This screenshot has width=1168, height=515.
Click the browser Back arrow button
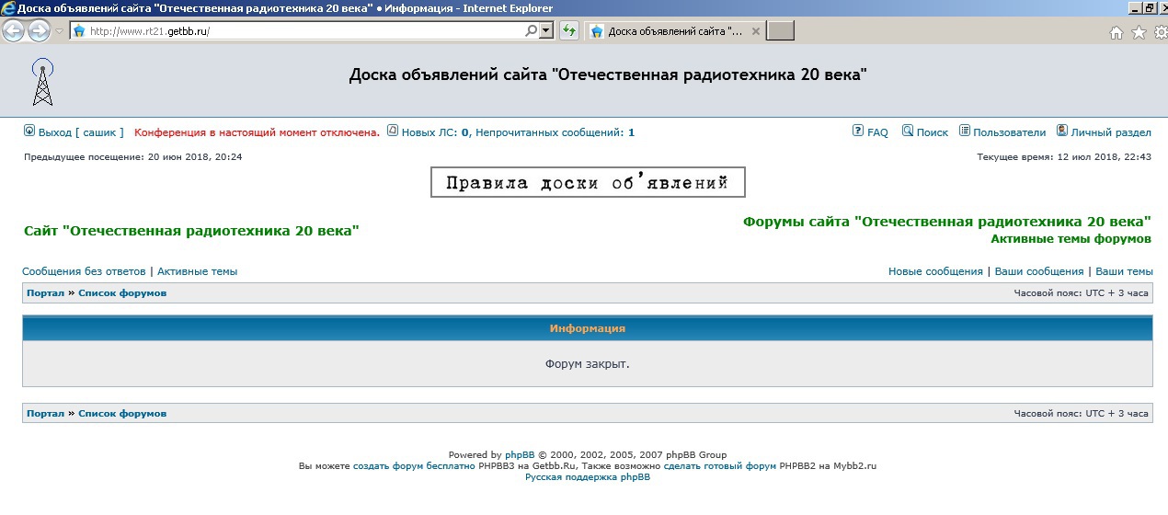(x=12, y=31)
